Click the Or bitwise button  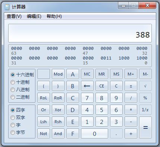point(44,110)
